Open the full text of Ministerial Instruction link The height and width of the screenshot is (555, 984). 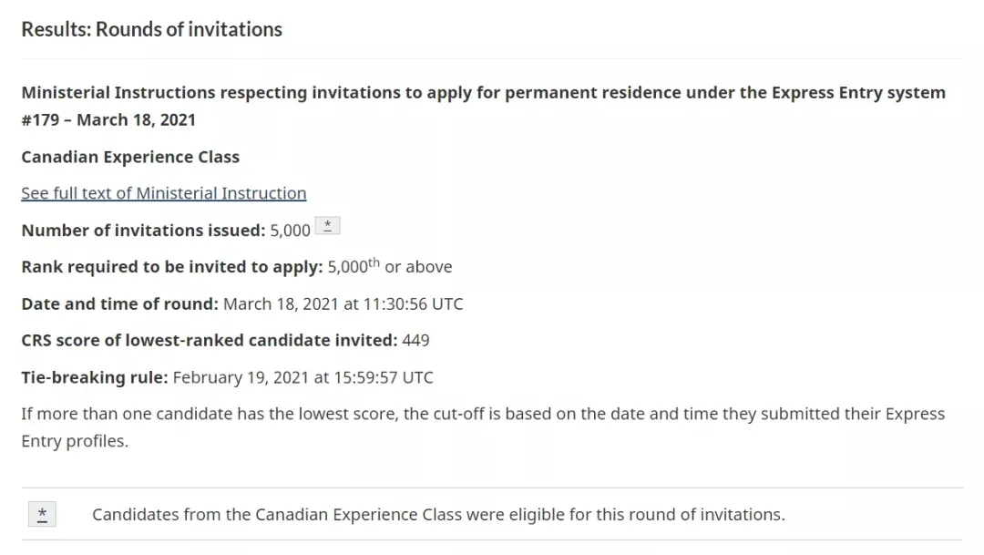164,193
